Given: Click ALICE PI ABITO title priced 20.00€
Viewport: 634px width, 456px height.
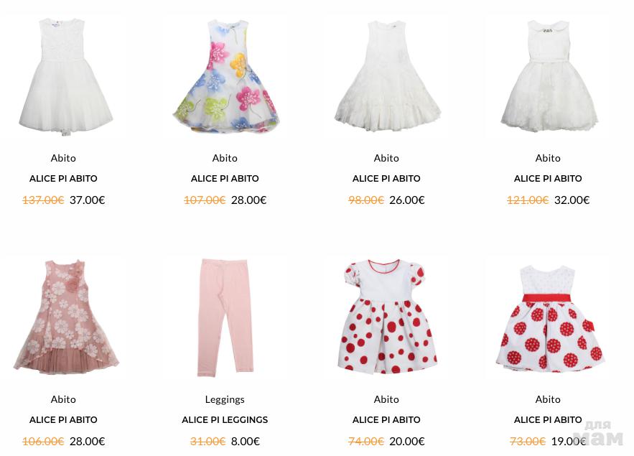Looking at the screenshot, I should point(386,419).
